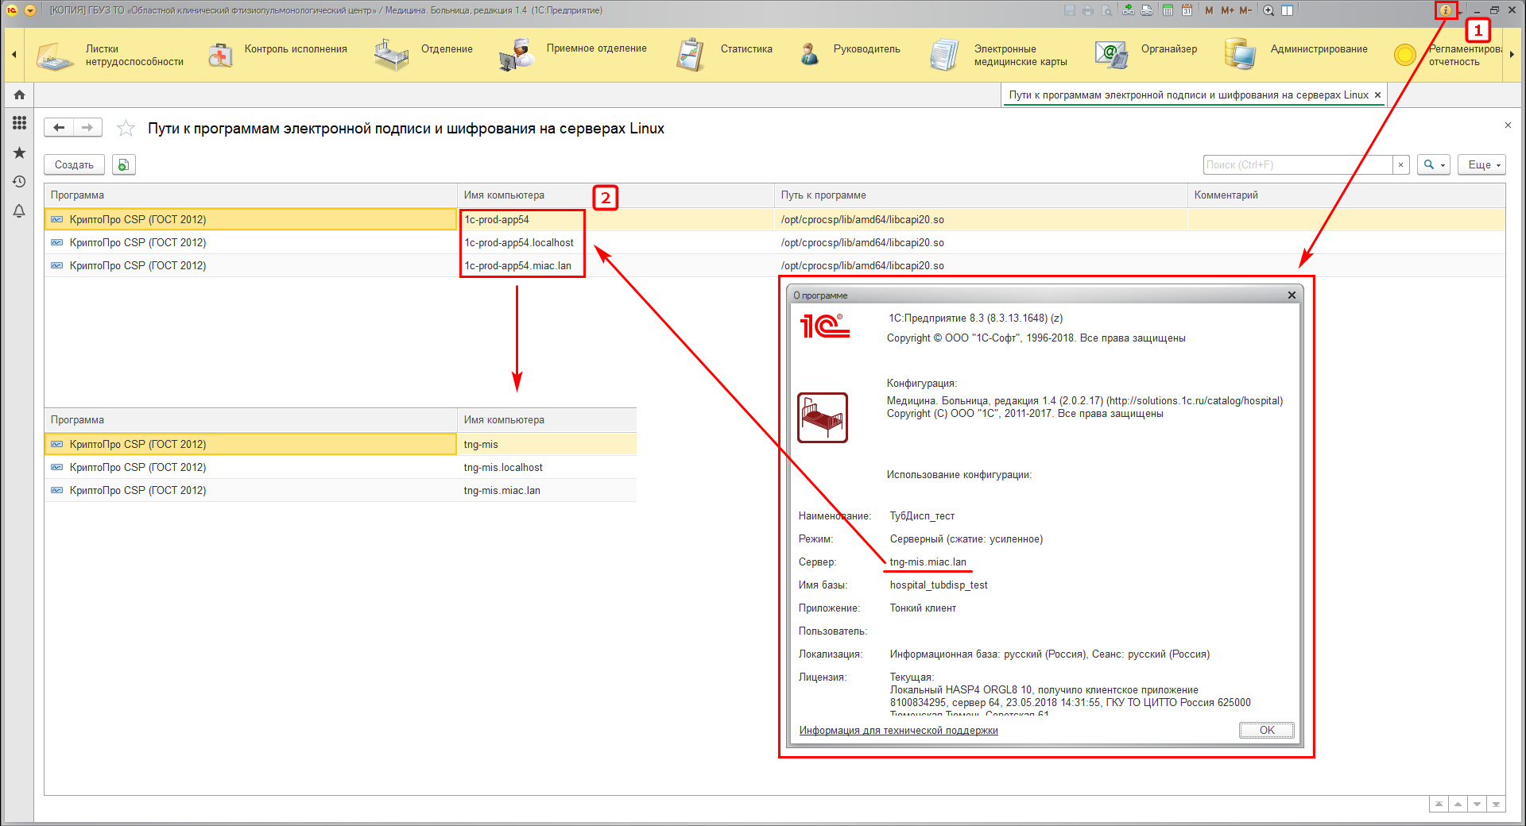
Task: Open the main menu dropdown near 1C logo
Action: coord(30,10)
